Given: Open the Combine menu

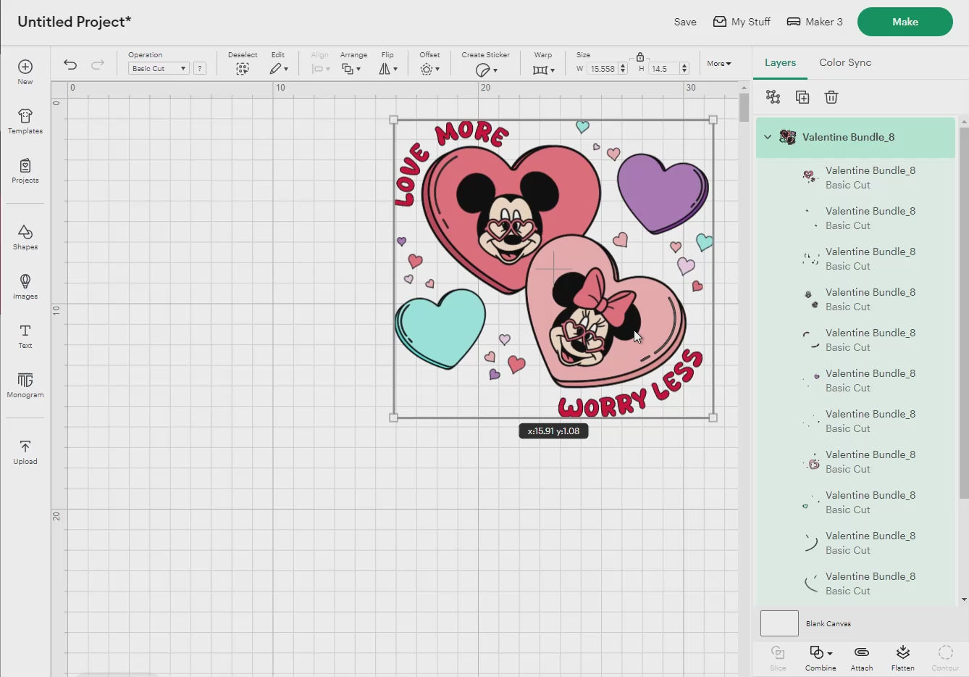Looking at the screenshot, I should (x=821, y=657).
